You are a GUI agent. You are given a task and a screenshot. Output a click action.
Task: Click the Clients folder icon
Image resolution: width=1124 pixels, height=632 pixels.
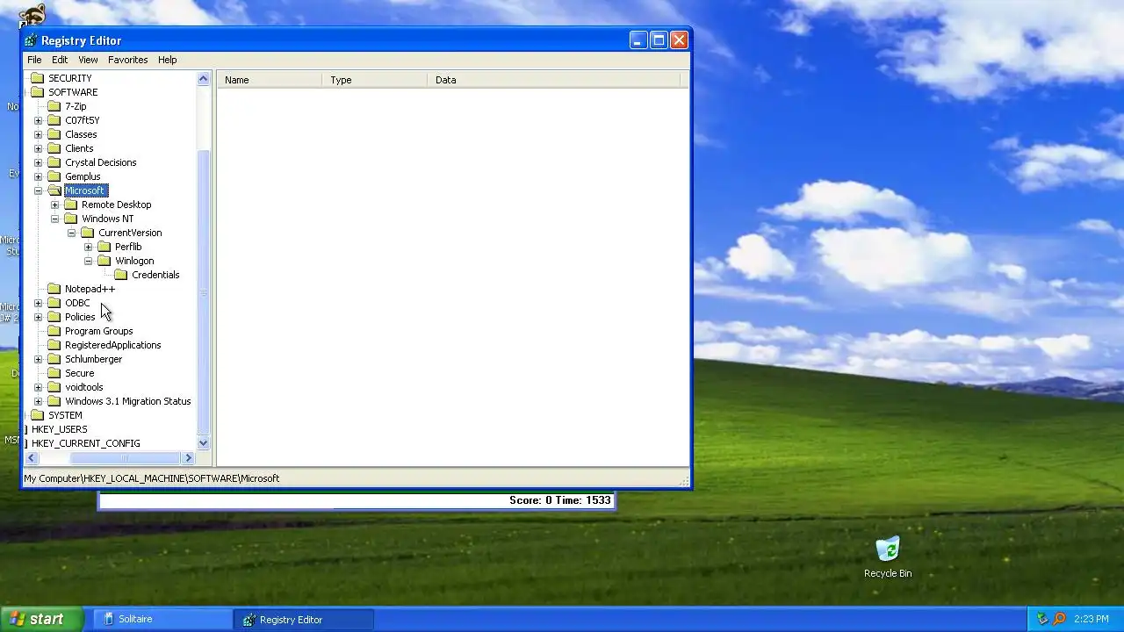click(x=54, y=148)
